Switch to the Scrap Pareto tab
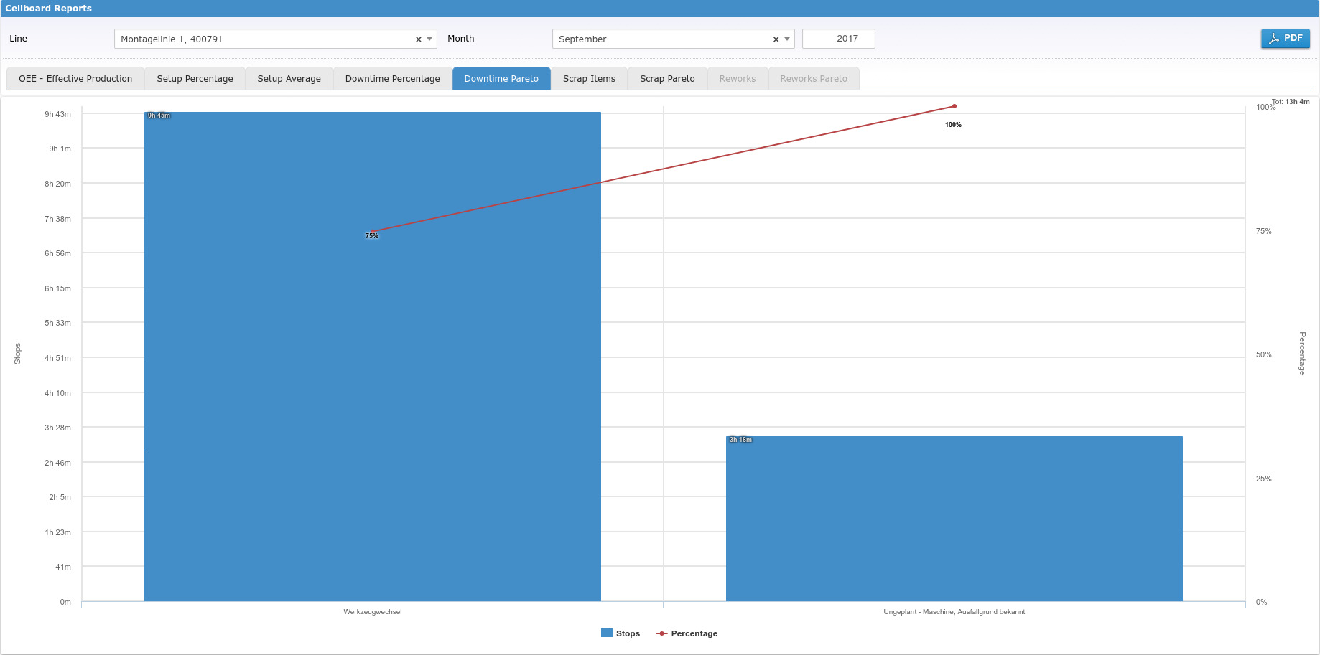 tap(667, 79)
